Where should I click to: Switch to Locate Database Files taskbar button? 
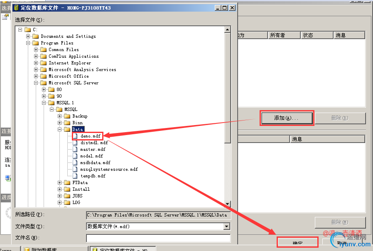(x=123, y=249)
